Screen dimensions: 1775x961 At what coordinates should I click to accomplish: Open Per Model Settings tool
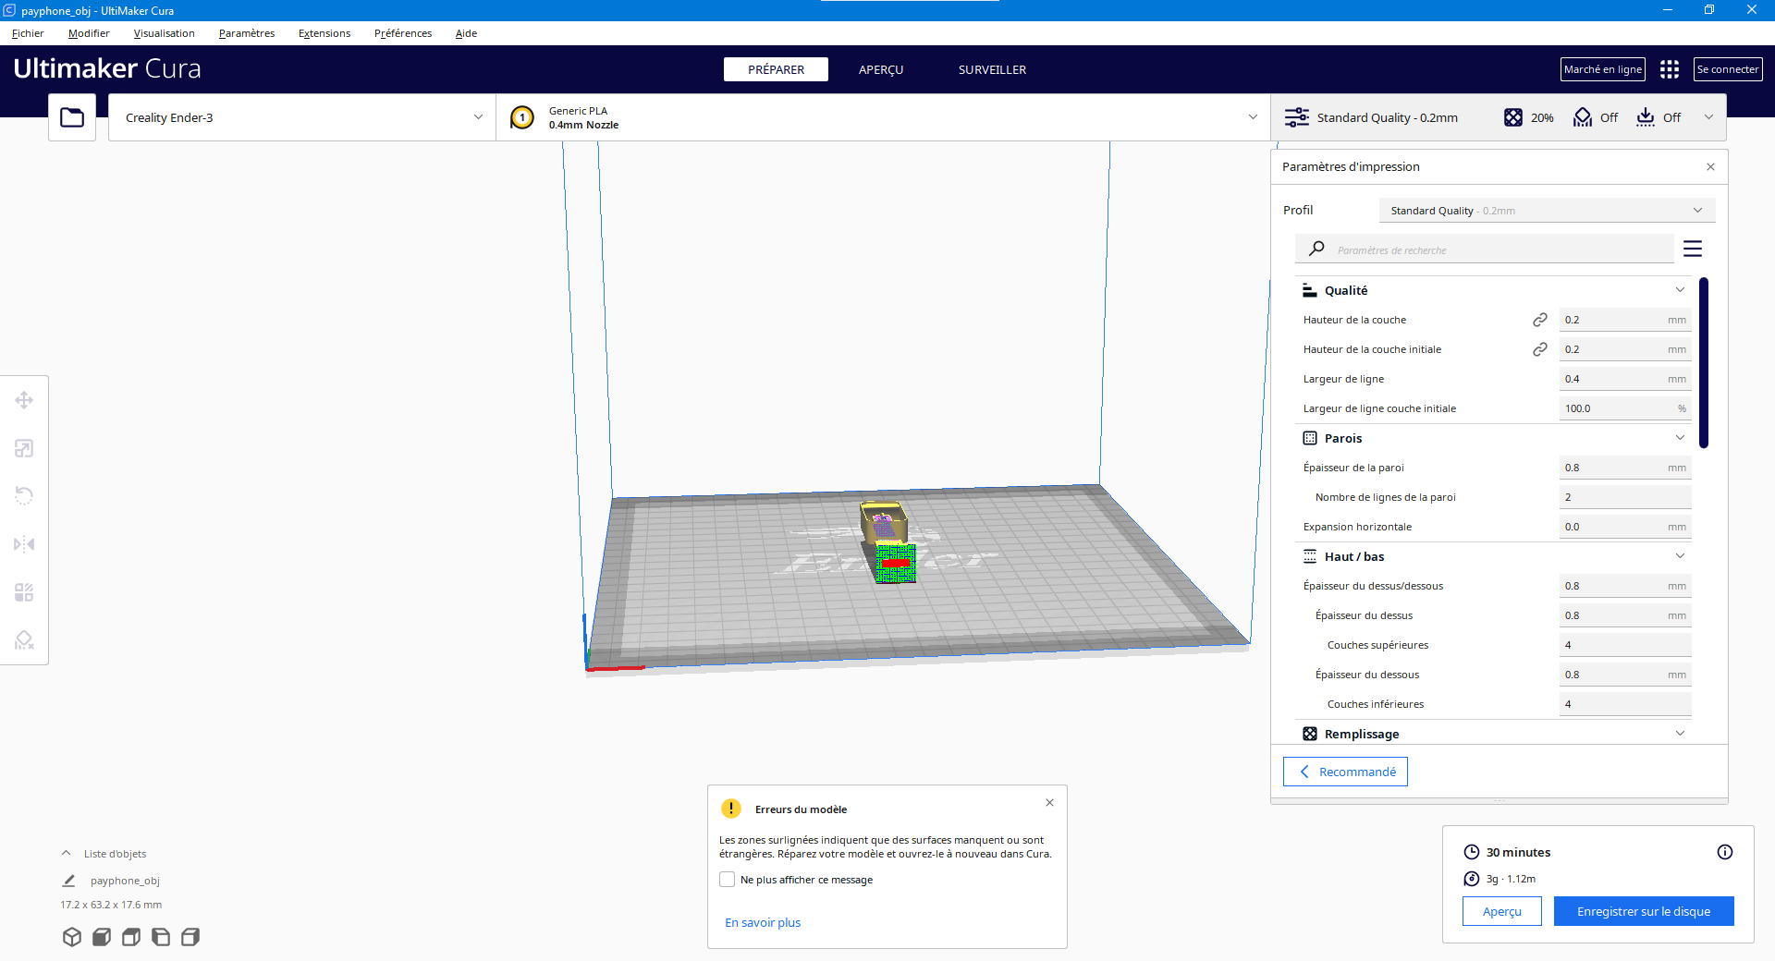pos(24,592)
